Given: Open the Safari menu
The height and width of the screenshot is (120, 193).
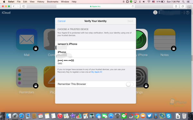Looking at the screenshot, I should point(11,2).
